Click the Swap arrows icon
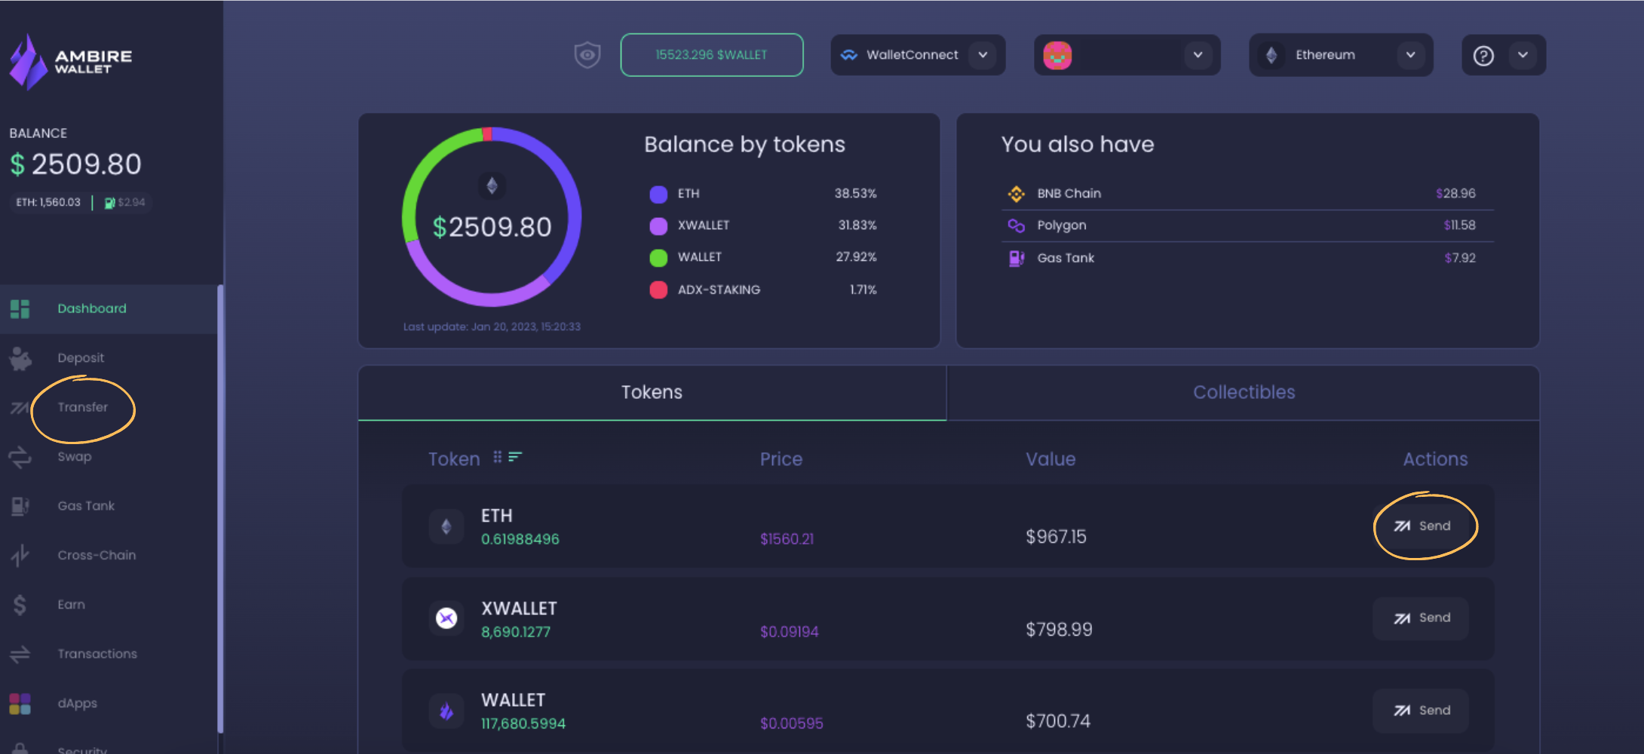The image size is (1644, 754). tap(20, 457)
